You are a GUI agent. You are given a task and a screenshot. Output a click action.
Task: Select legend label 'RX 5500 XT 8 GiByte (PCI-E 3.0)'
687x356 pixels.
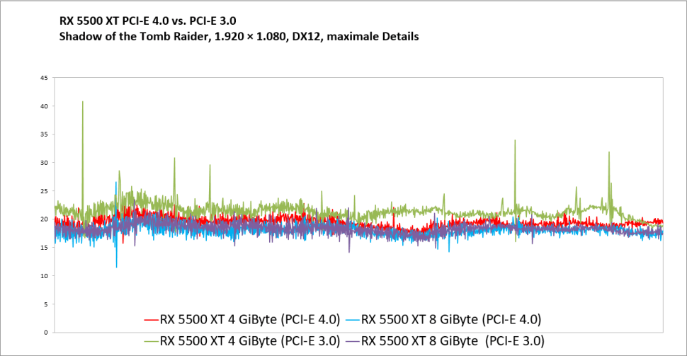(452, 340)
